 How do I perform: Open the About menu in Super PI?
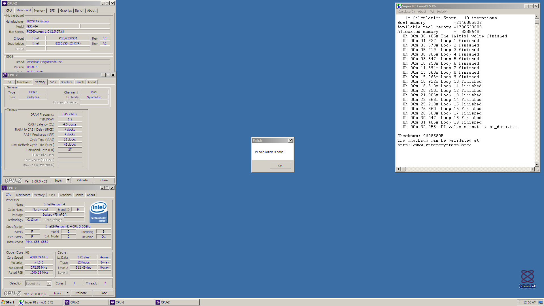pos(426,12)
